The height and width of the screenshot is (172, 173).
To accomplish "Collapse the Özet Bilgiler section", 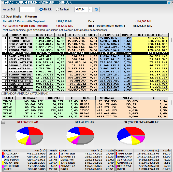I will 3,17.
